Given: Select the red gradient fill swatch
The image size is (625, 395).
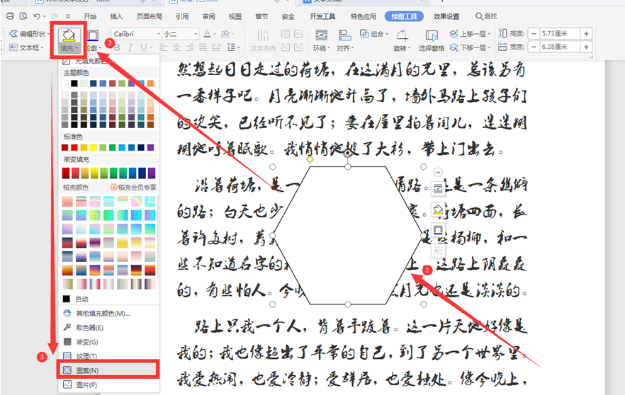Looking at the screenshot, I should [x=66, y=173].
